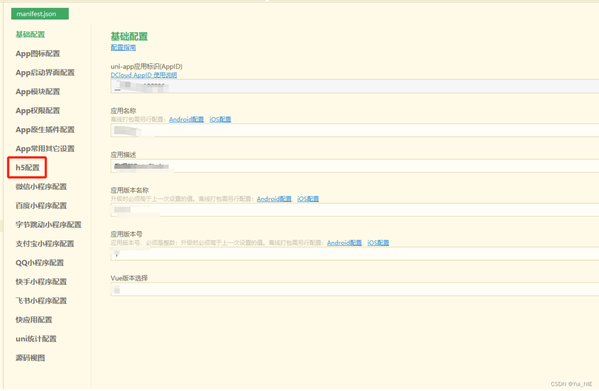Click Android配置 link under 应用名称
This screenshot has width=599, height=391.
pos(186,119)
